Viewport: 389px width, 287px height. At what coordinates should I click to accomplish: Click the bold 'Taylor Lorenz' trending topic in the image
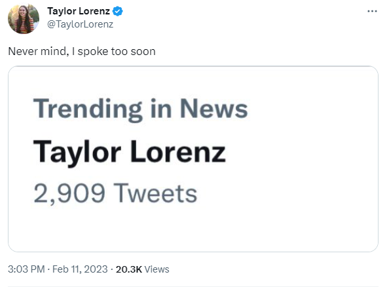click(x=130, y=152)
